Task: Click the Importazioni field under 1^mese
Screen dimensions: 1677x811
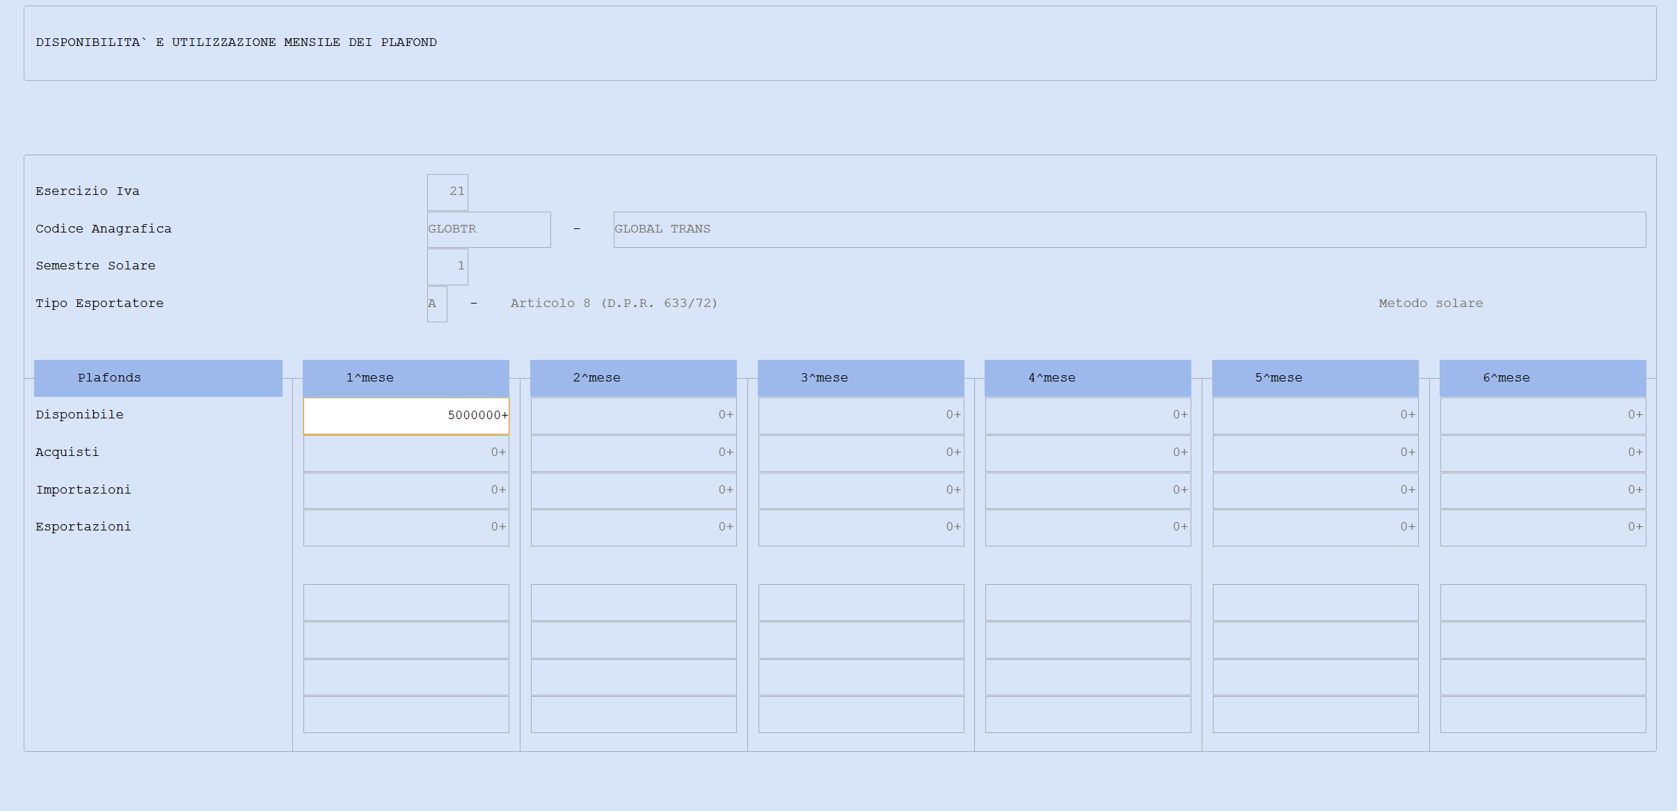Action: (406, 491)
